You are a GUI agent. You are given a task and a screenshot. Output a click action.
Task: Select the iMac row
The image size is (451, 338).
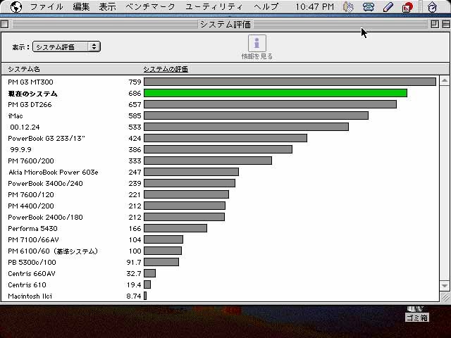[220, 115]
